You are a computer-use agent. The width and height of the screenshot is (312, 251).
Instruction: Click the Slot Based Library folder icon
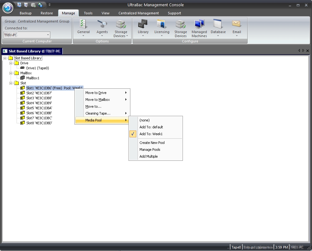(x=11, y=58)
